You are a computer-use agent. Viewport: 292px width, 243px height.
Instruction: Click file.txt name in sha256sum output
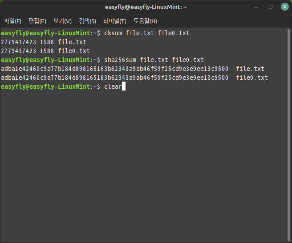[250, 69]
